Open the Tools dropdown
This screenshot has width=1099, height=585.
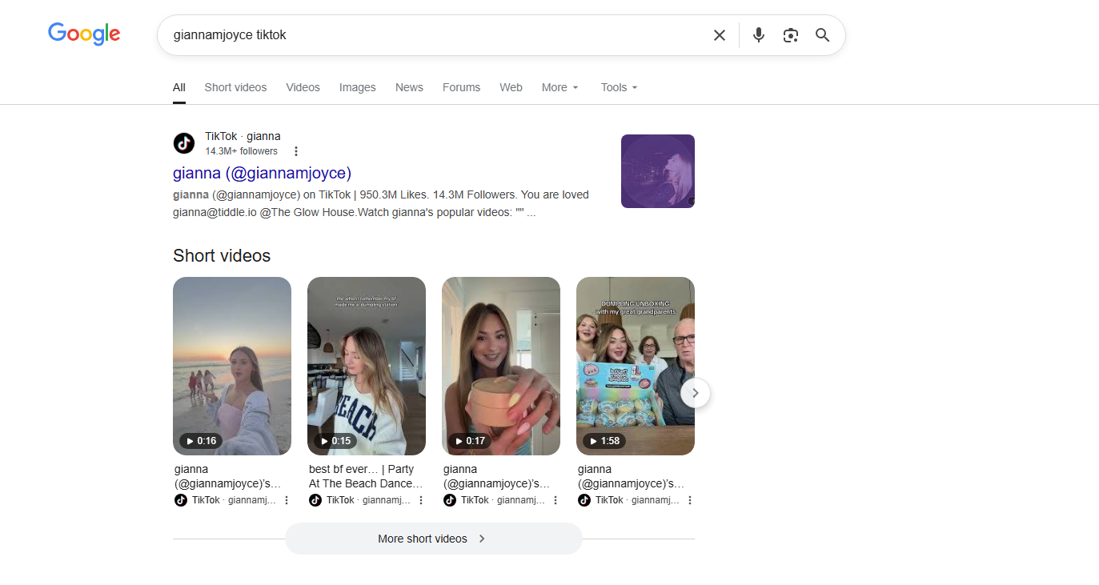point(618,87)
